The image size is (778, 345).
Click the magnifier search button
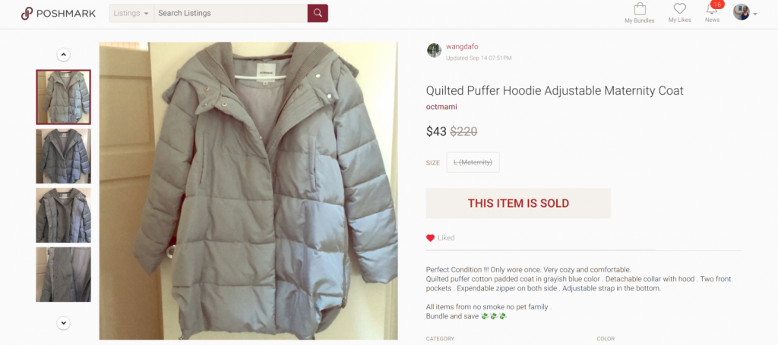click(x=318, y=13)
